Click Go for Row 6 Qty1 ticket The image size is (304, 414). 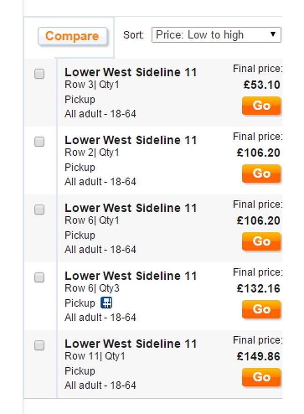(x=261, y=241)
